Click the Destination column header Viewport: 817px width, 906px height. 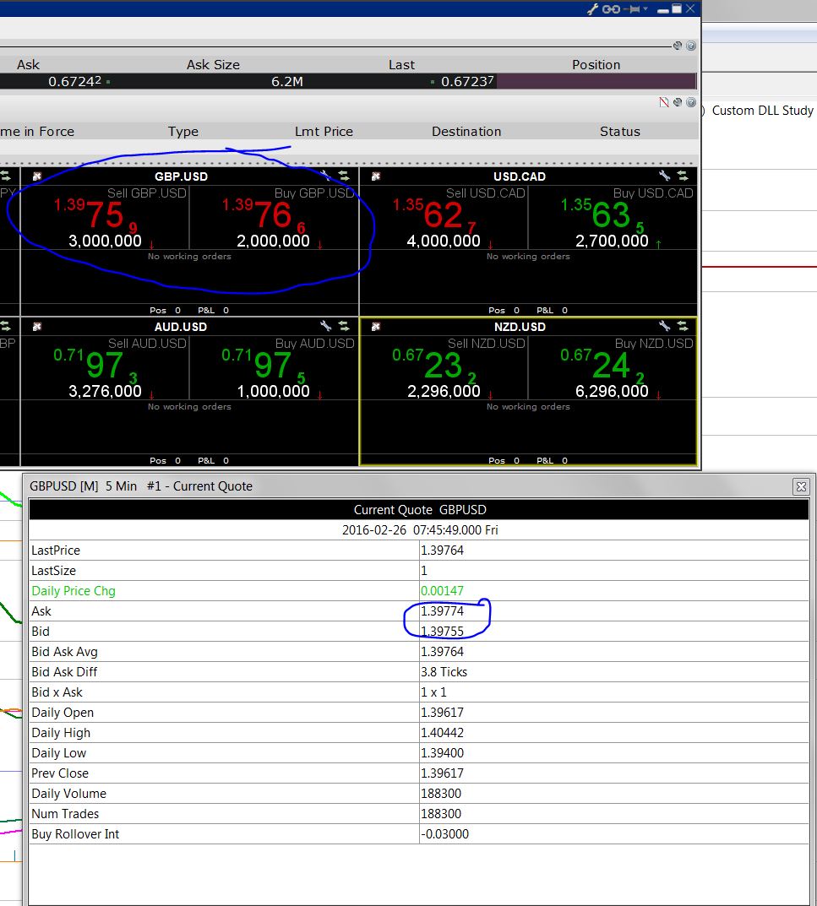[466, 132]
